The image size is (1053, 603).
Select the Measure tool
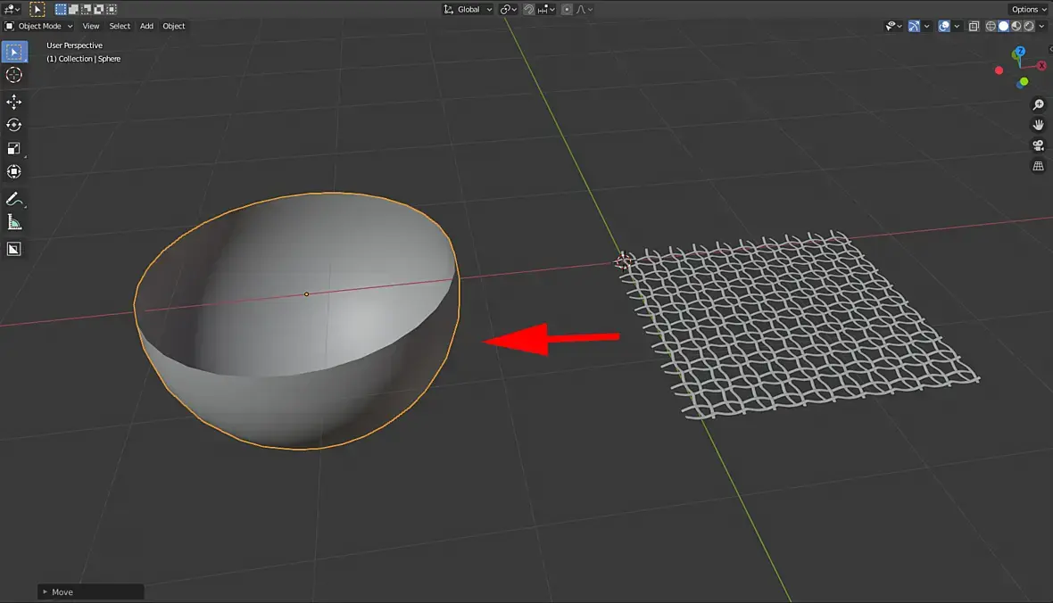14,222
